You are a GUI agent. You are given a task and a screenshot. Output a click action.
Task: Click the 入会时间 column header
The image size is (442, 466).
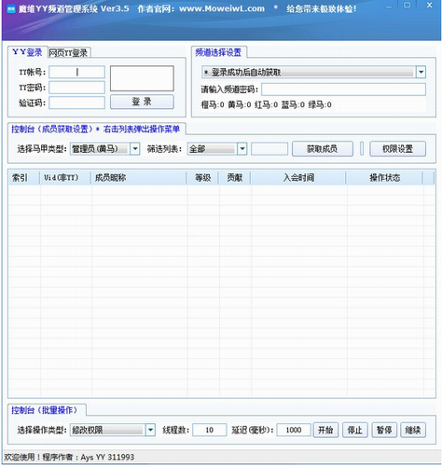point(298,178)
